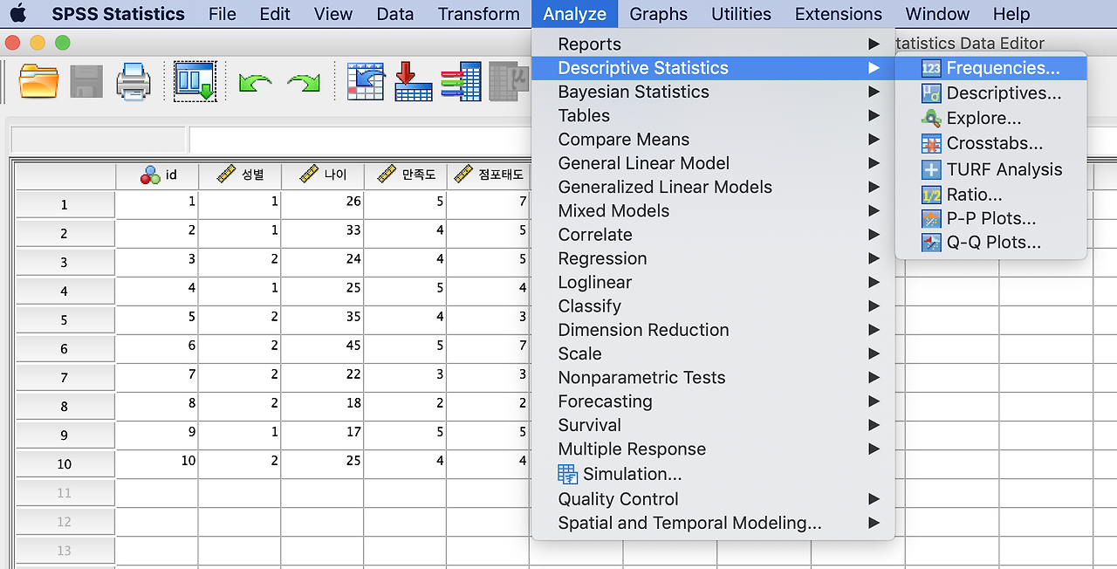Viewport: 1117px width, 569px height.
Task: Click the Print toolbar icon
Action: (134, 82)
